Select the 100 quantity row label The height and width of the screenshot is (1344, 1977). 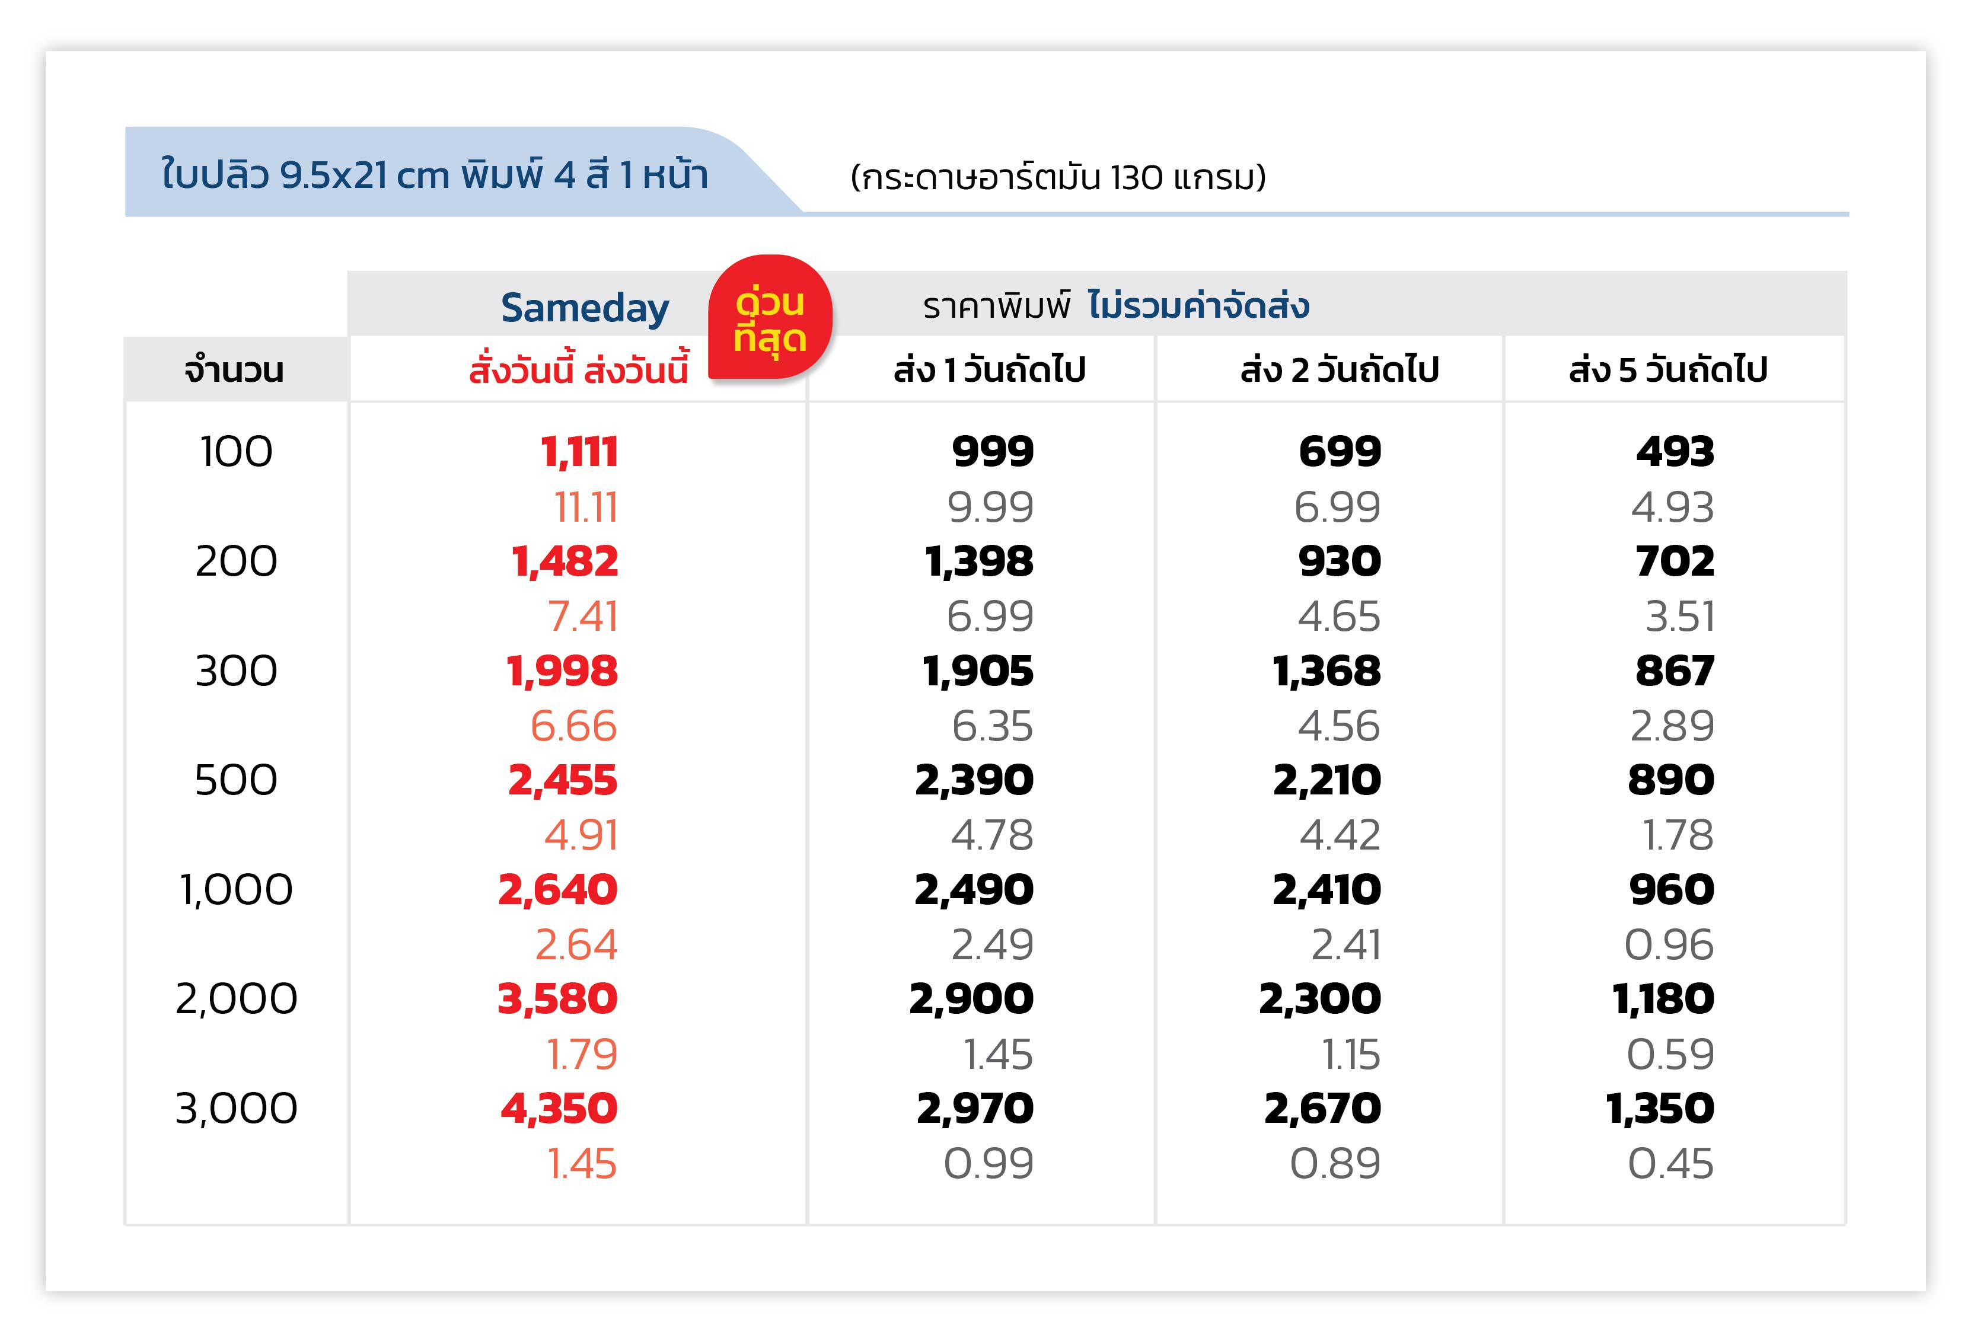tap(237, 452)
